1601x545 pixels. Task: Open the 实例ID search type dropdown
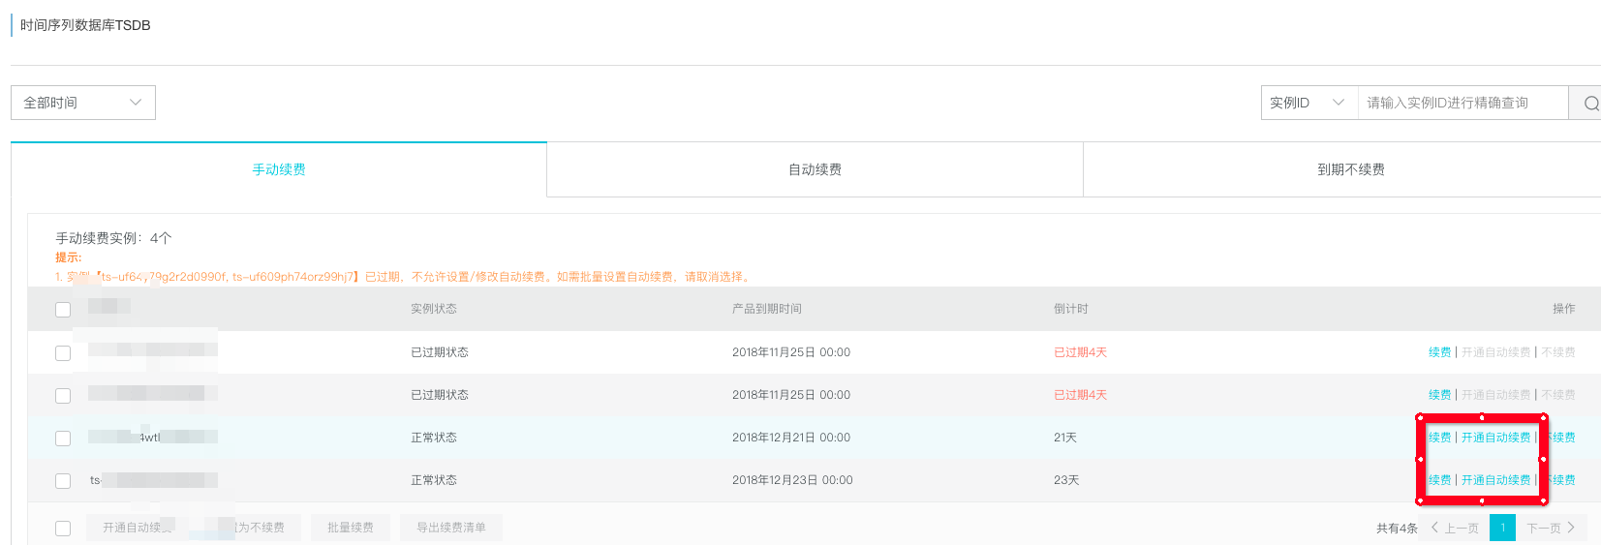tap(1309, 103)
